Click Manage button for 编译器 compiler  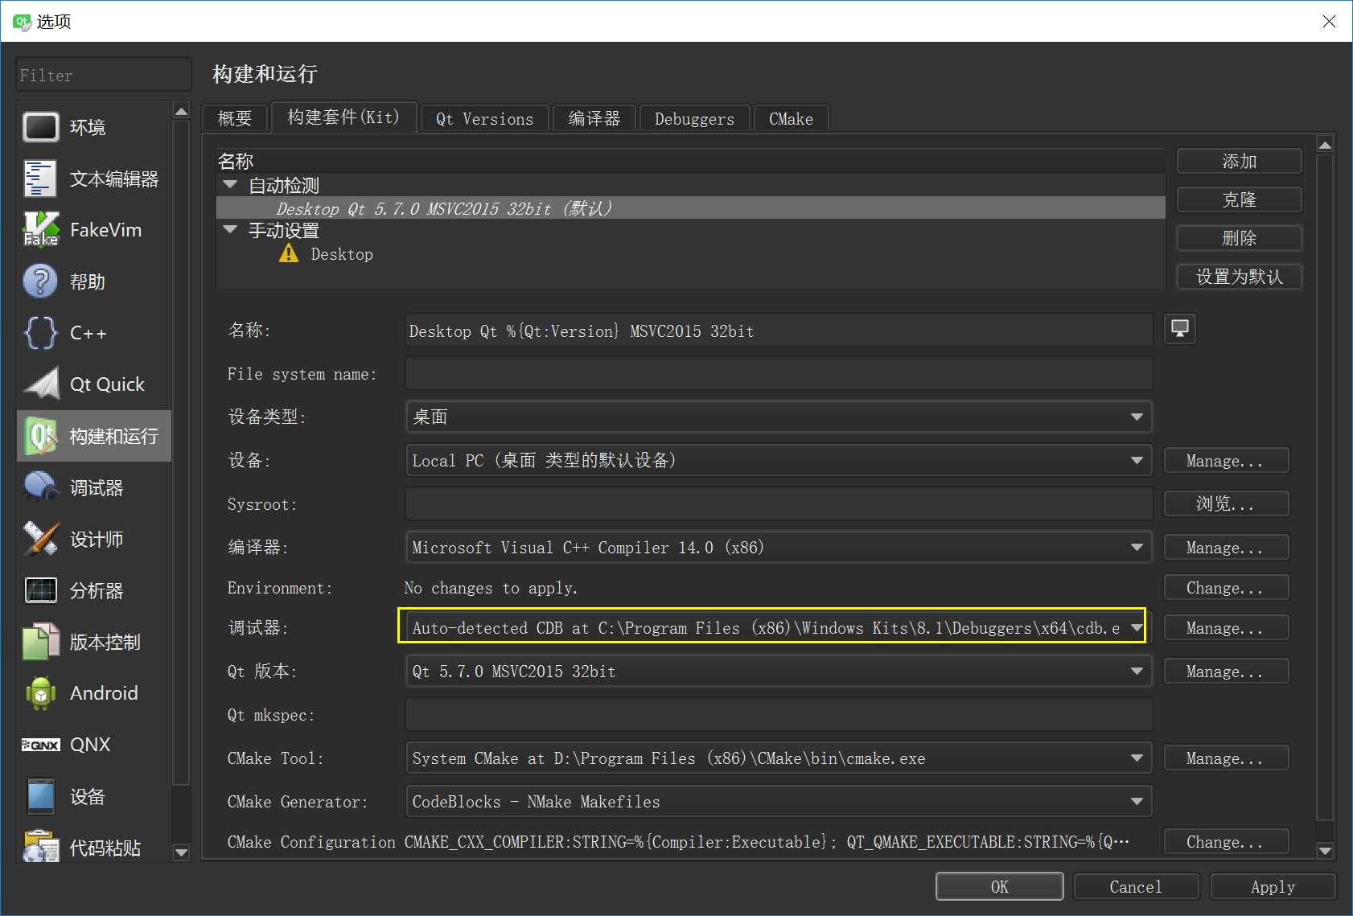tap(1226, 547)
